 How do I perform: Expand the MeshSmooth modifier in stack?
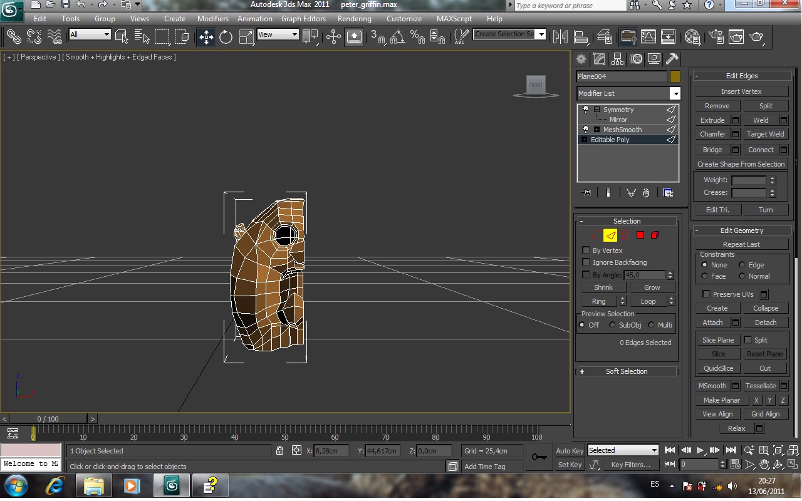596,130
